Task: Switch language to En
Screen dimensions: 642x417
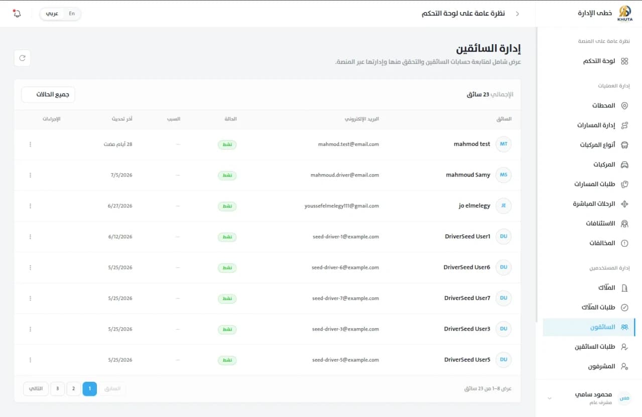Action: pyautogui.click(x=72, y=14)
